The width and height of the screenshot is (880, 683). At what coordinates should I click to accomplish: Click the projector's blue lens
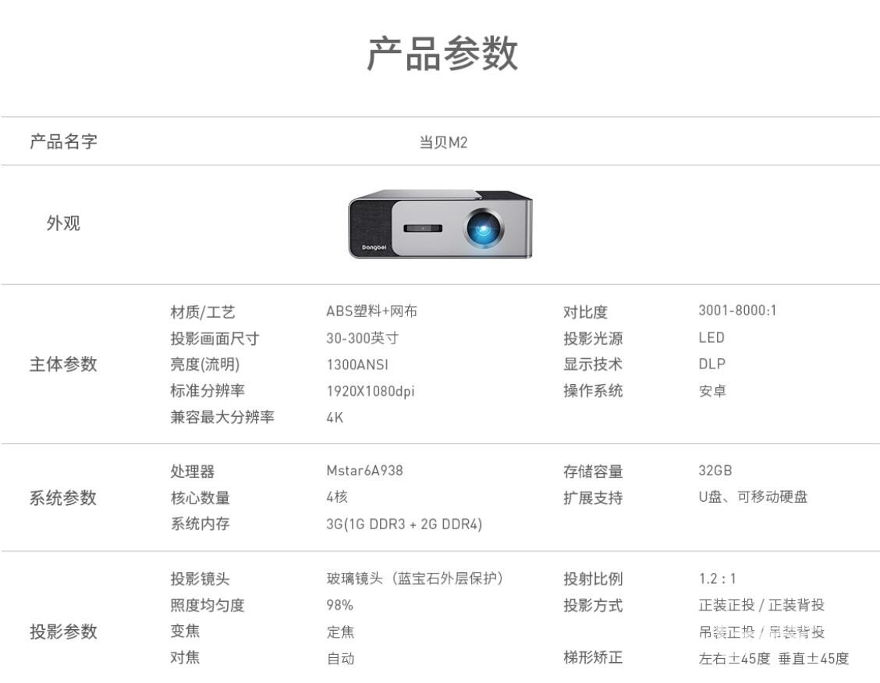(483, 227)
